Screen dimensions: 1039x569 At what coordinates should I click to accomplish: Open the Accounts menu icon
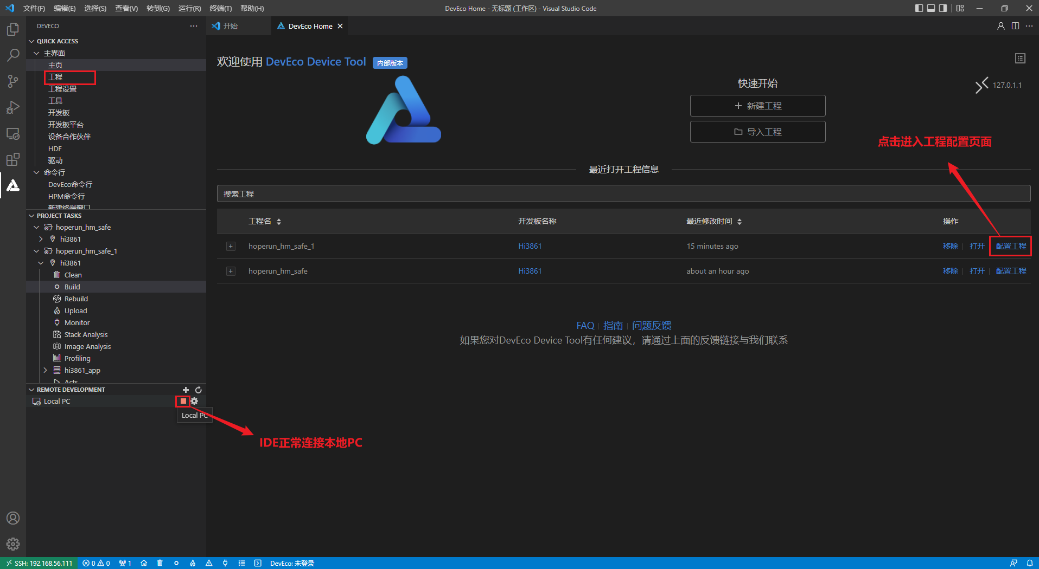13,518
